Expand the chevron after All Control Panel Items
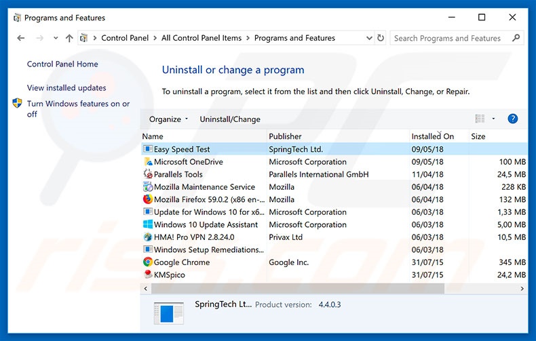Viewport: 536px width, 341px height. pos(248,38)
